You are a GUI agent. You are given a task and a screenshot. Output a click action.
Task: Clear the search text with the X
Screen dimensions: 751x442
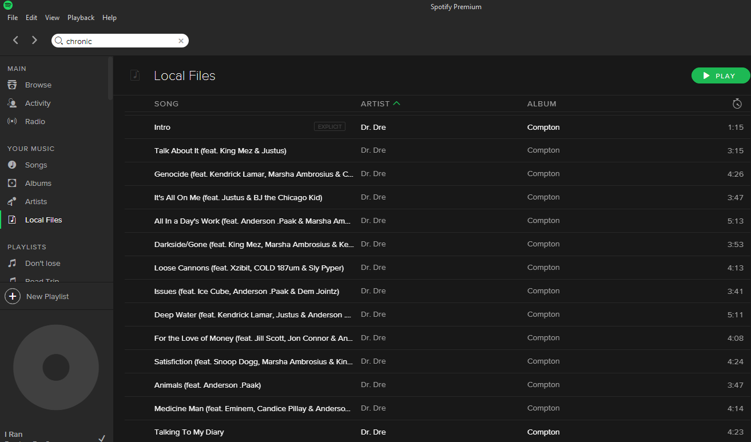(181, 41)
